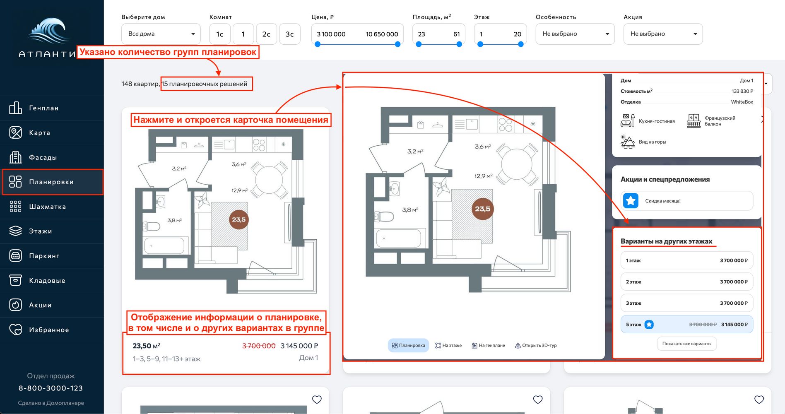Click the maximum area slider handle

[x=459, y=44]
